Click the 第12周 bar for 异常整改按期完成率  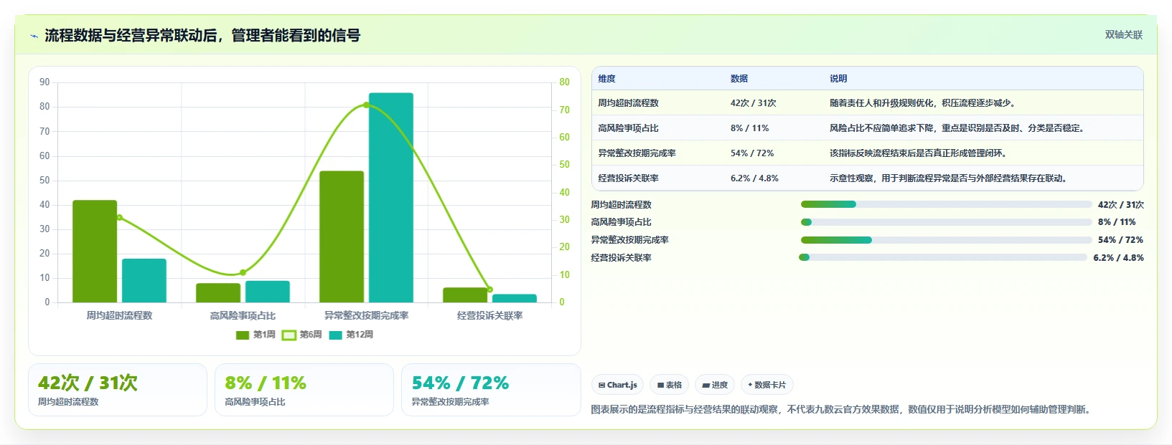[x=391, y=198]
